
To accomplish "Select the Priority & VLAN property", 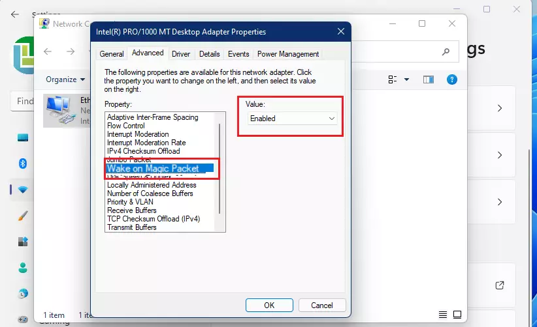I will click(130, 202).
